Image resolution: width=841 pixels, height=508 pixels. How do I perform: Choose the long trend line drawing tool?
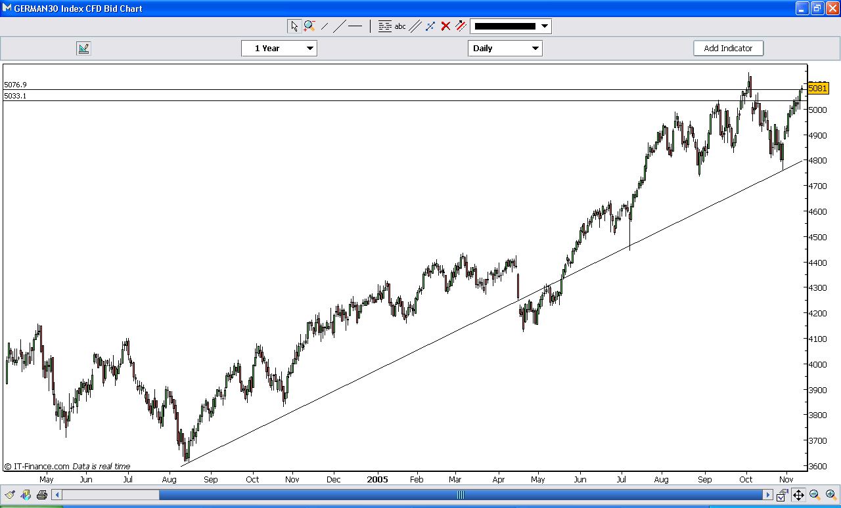click(x=339, y=26)
